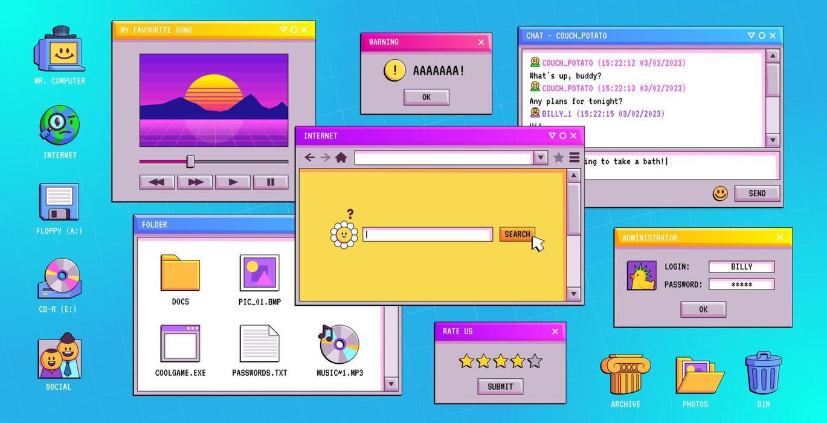Select MUSIC~1.MP3 in the folder window
827x423 pixels.
coord(339,344)
